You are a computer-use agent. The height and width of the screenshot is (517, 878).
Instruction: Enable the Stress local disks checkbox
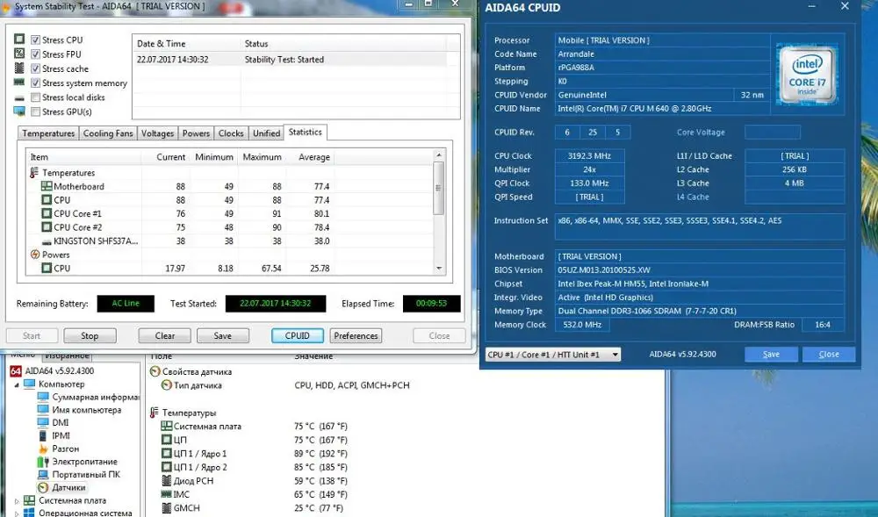tap(36, 97)
